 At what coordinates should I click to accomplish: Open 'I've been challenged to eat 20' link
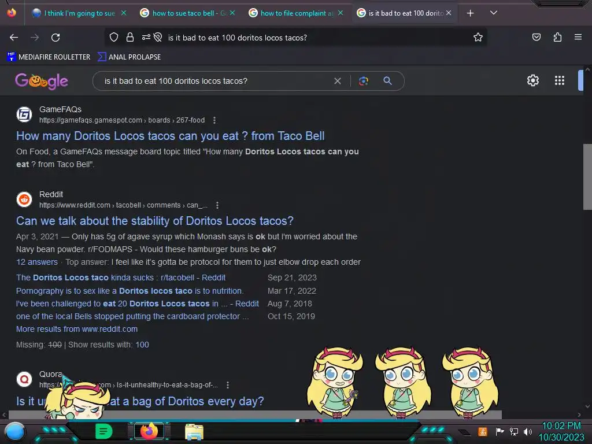pos(138,304)
